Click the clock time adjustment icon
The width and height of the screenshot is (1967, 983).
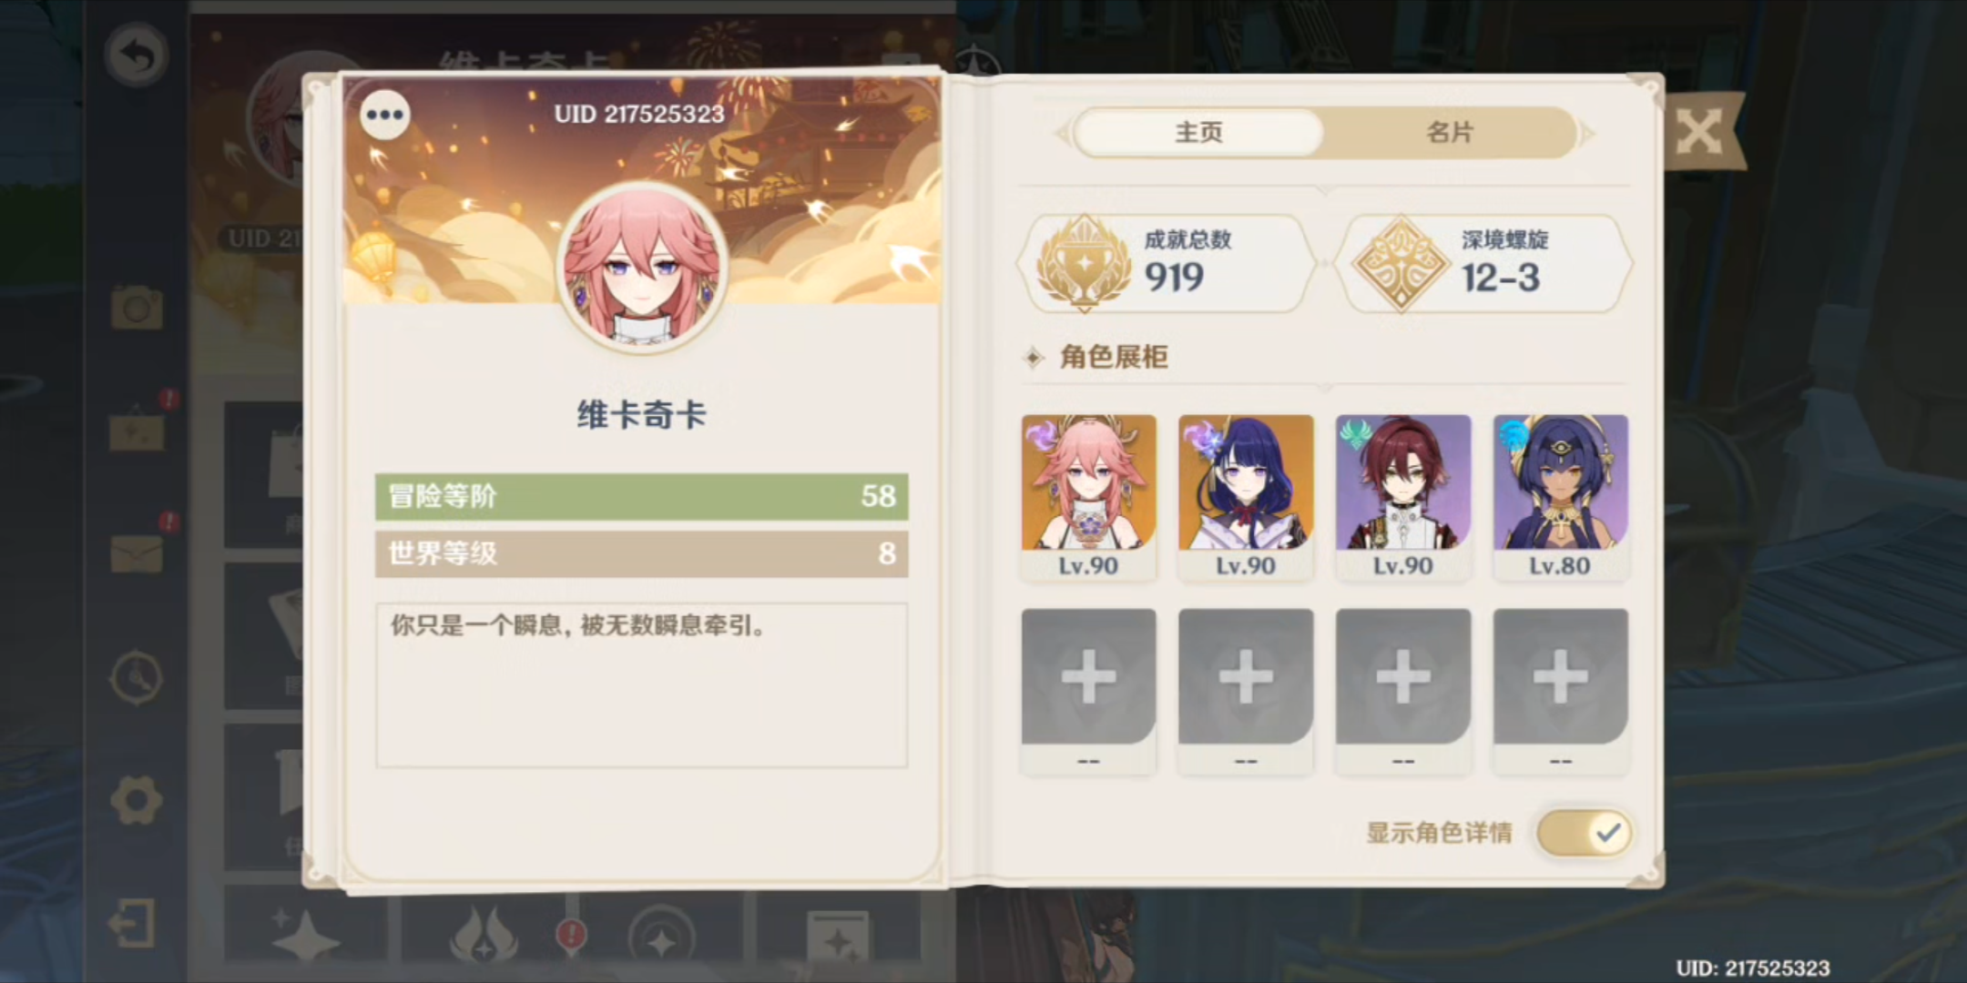pos(137,678)
